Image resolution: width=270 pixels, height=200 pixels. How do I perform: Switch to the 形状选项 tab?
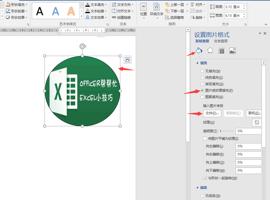click(202, 41)
